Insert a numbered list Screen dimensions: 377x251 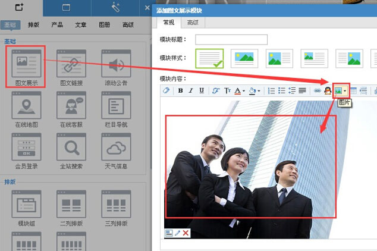click(x=271, y=90)
